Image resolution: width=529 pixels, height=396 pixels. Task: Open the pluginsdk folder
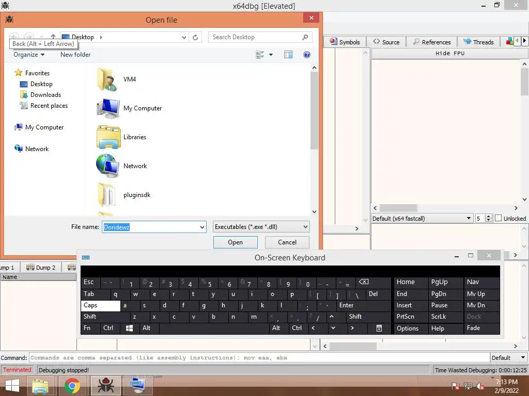coord(123,195)
